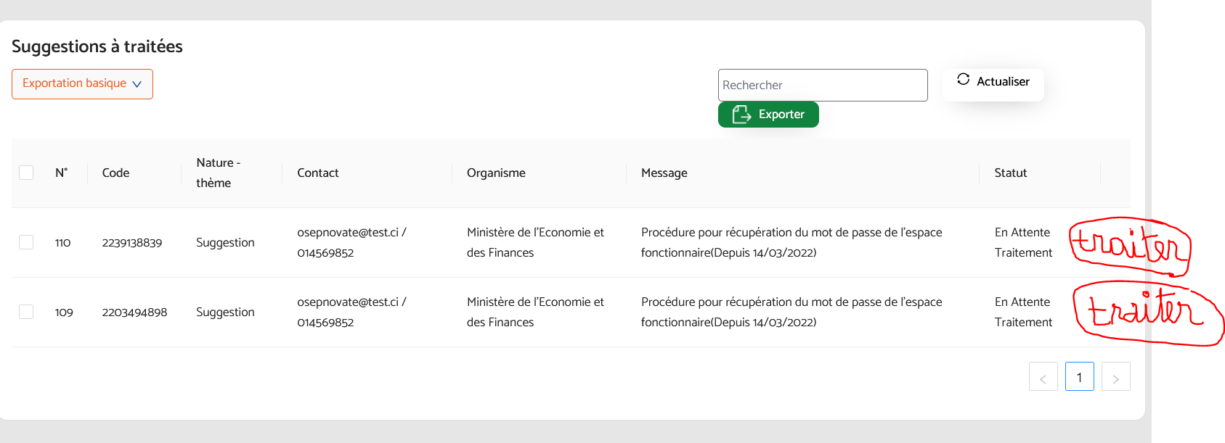Click the refresh icon beside Actualiser
Image resolution: width=1225 pixels, height=443 pixels.
[963, 80]
